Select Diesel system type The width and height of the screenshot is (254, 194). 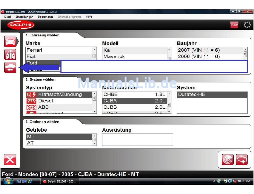point(59,101)
